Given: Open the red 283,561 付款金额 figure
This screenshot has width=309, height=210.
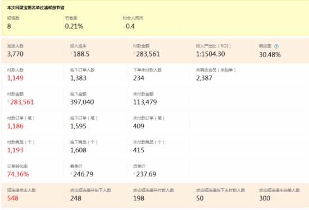Looking at the screenshot, I should pos(22,102).
